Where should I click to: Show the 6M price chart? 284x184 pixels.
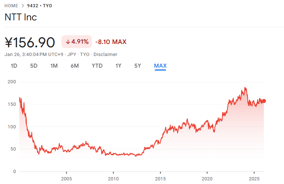click(x=75, y=66)
